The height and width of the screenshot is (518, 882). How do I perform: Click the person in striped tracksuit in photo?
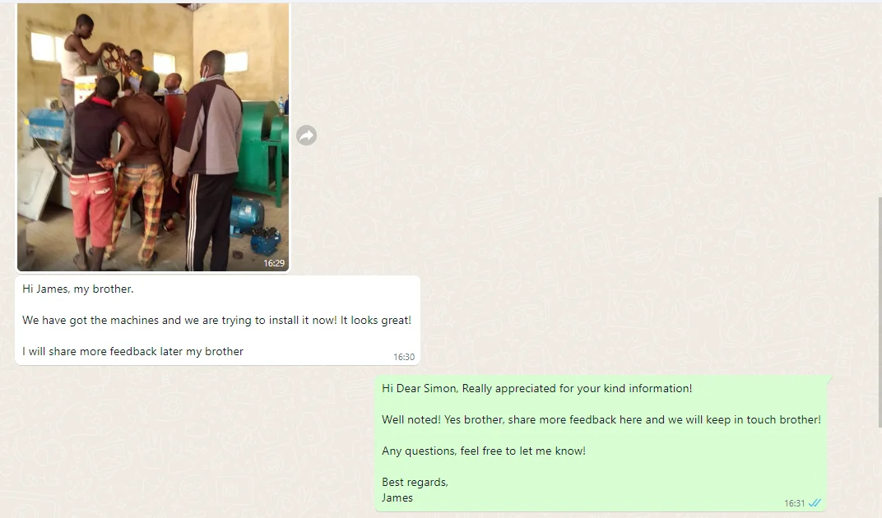[207, 163]
